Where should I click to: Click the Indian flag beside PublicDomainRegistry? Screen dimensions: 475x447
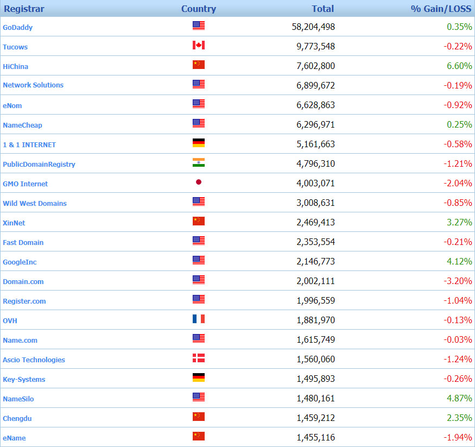tap(198, 162)
